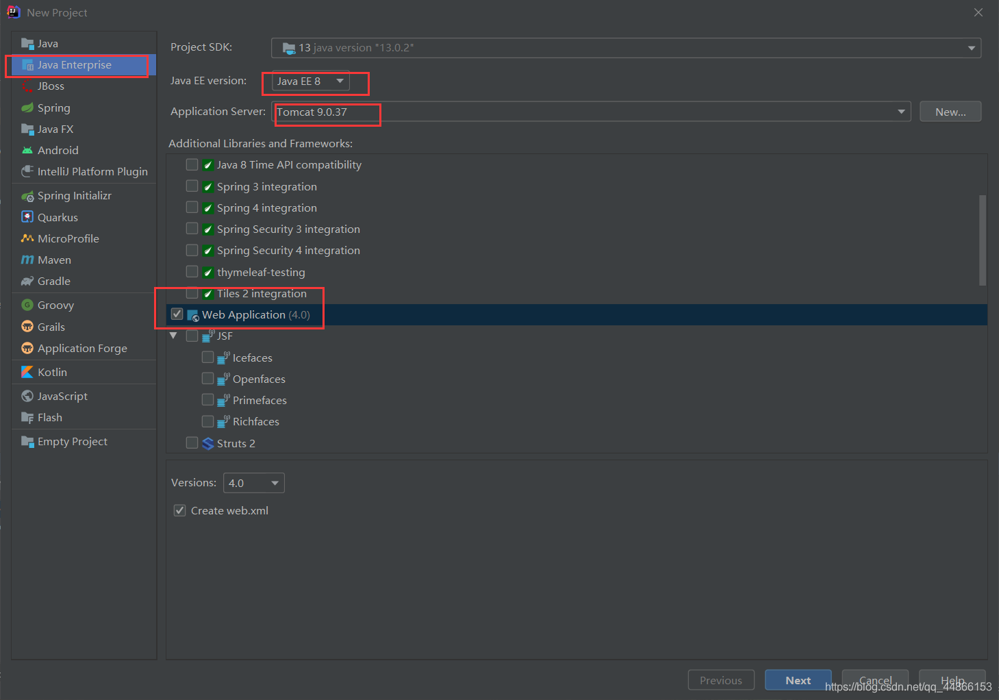Image resolution: width=999 pixels, height=700 pixels.
Task: Select the Java project type icon
Action: tap(27, 44)
